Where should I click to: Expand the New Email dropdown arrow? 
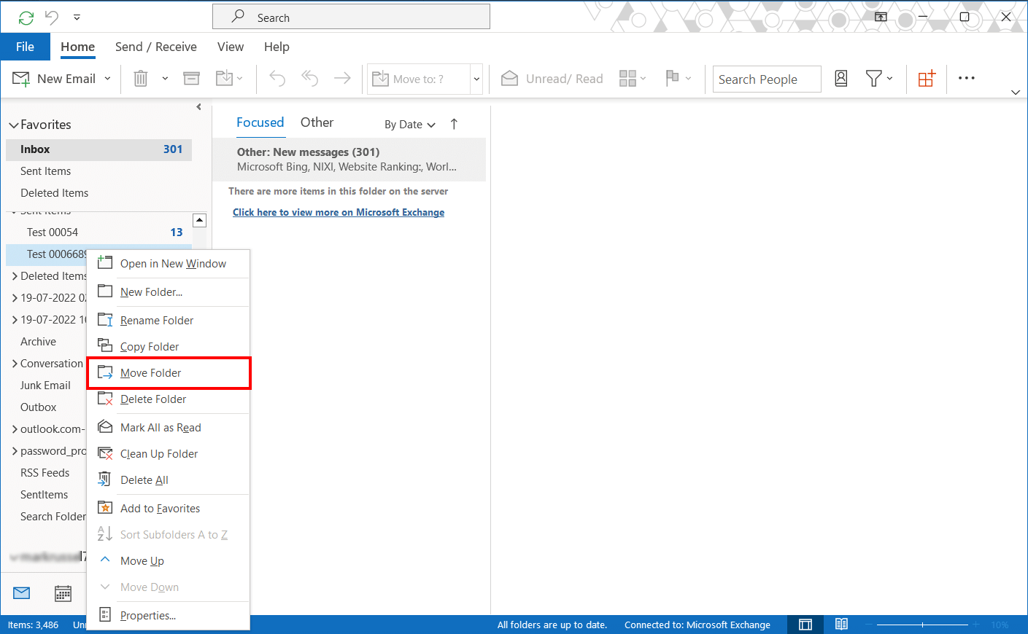pyautogui.click(x=107, y=79)
